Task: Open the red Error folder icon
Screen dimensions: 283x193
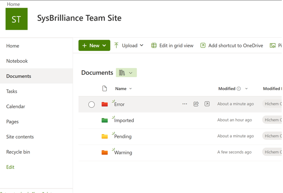Action: [105, 103]
